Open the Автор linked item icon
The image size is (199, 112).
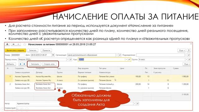coord(137,104)
